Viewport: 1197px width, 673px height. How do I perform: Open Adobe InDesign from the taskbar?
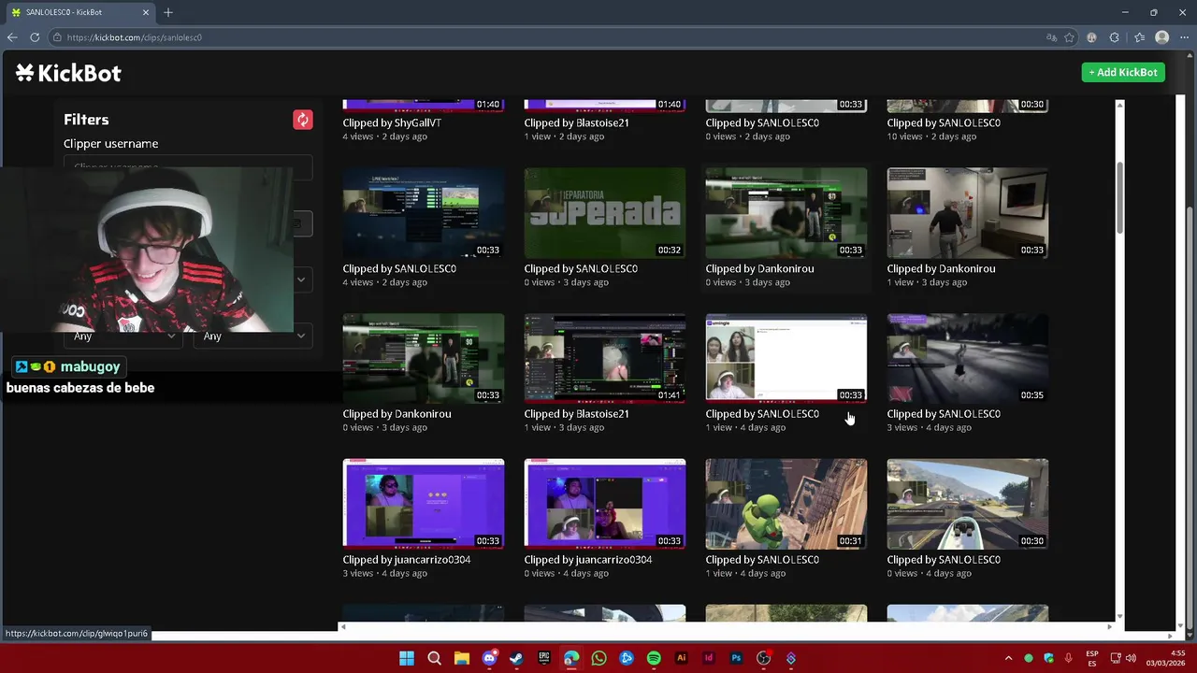tap(709, 658)
